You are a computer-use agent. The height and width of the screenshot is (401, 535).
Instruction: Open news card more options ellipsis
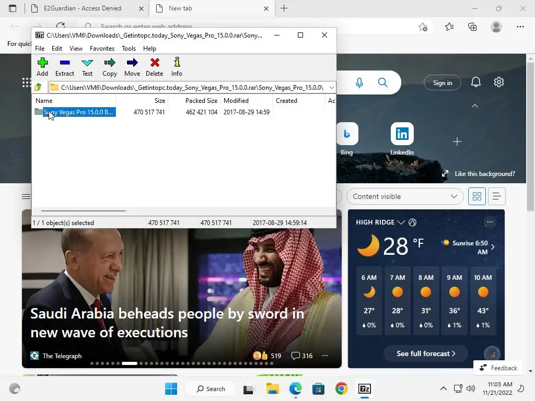click(325, 356)
